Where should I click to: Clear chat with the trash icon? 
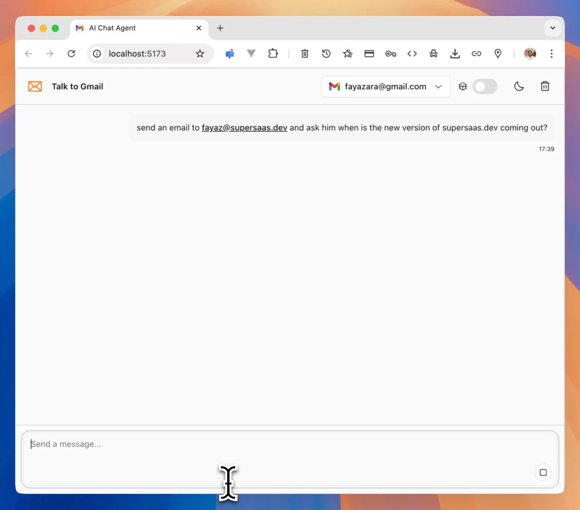[x=545, y=86]
